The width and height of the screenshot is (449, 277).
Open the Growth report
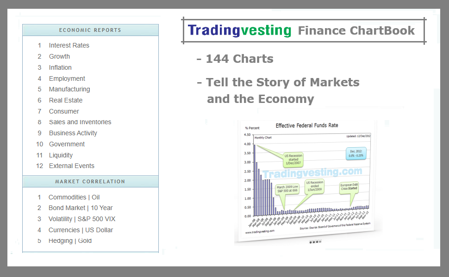59,56
